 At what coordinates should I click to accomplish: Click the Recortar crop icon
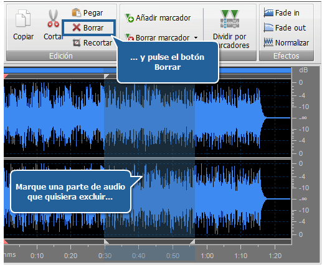(x=77, y=42)
